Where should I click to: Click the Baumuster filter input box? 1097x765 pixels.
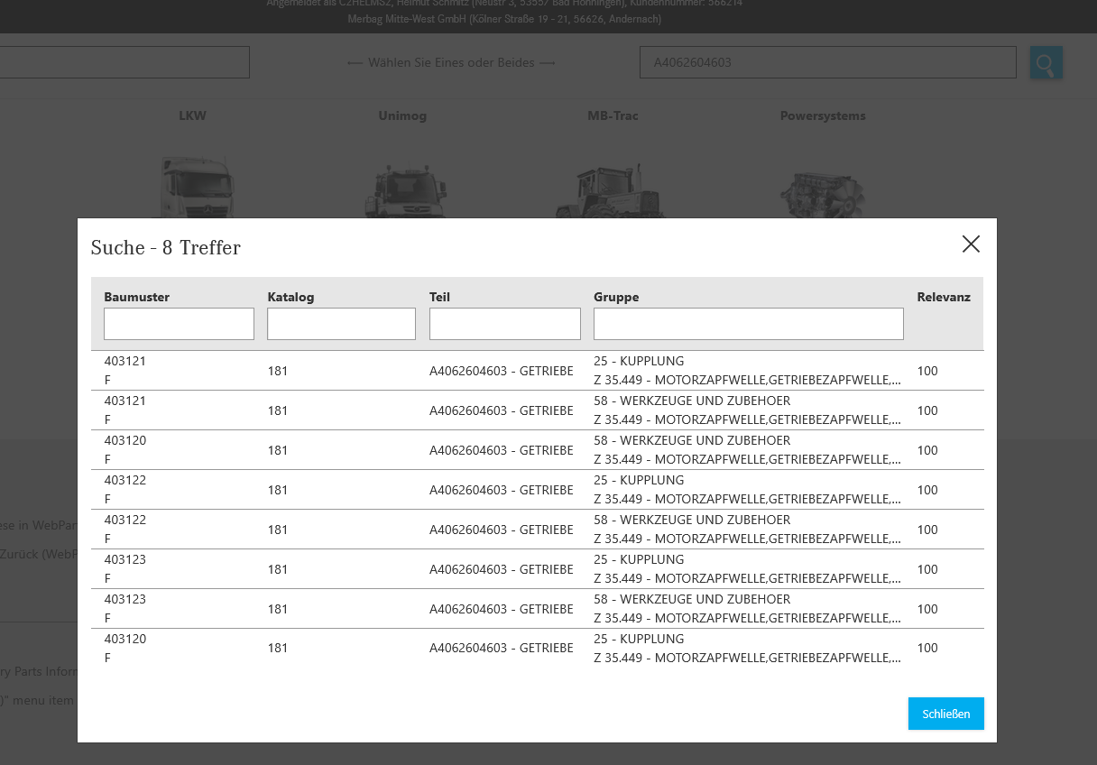pyautogui.click(x=179, y=323)
